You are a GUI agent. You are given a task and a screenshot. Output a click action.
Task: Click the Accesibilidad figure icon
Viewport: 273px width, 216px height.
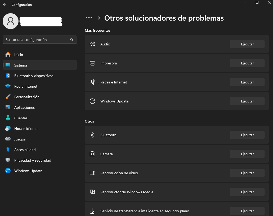click(8, 149)
